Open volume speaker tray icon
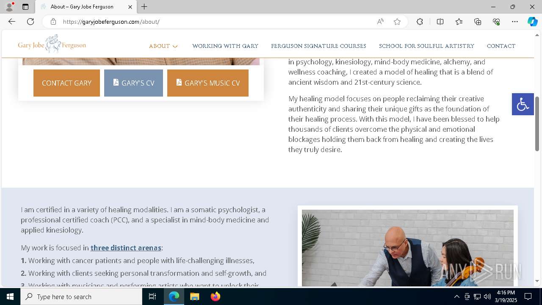542x305 pixels. [487, 297]
